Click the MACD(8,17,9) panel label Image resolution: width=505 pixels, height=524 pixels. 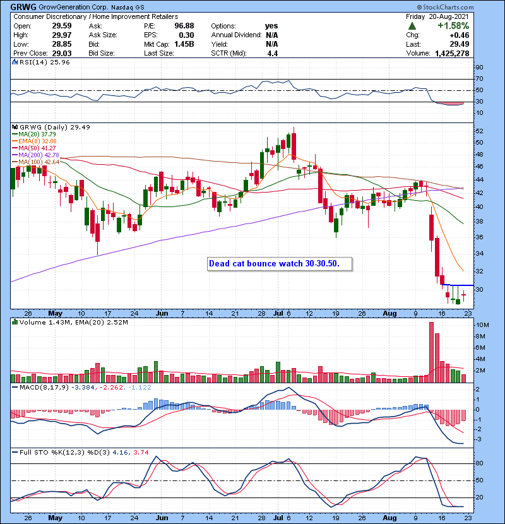[44, 388]
